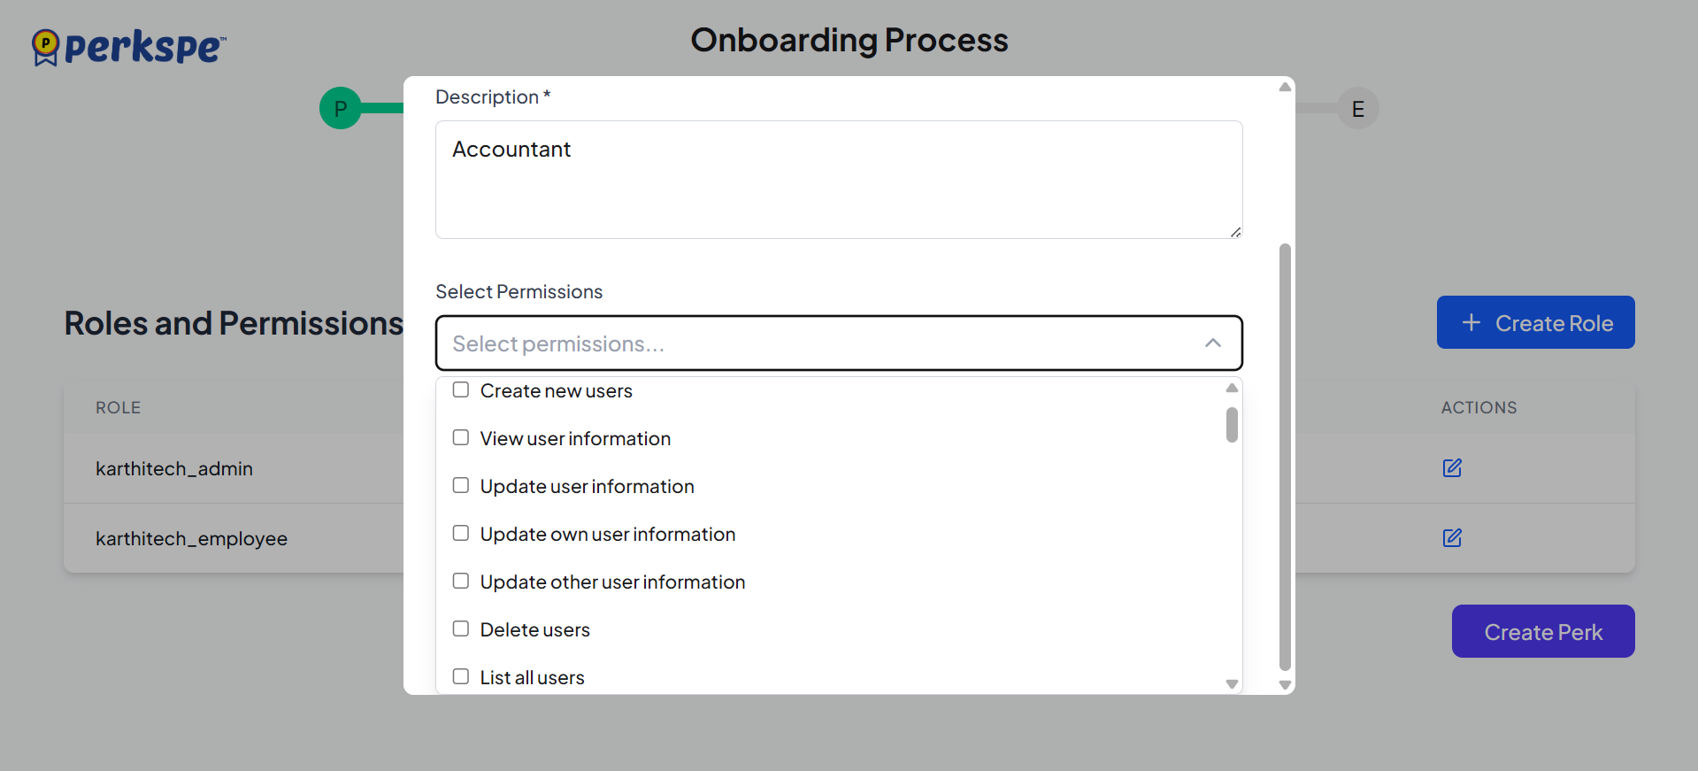Check the View user information box
Image resolution: width=1698 pixels, height=771 pixels.
(x=461, y=438)
